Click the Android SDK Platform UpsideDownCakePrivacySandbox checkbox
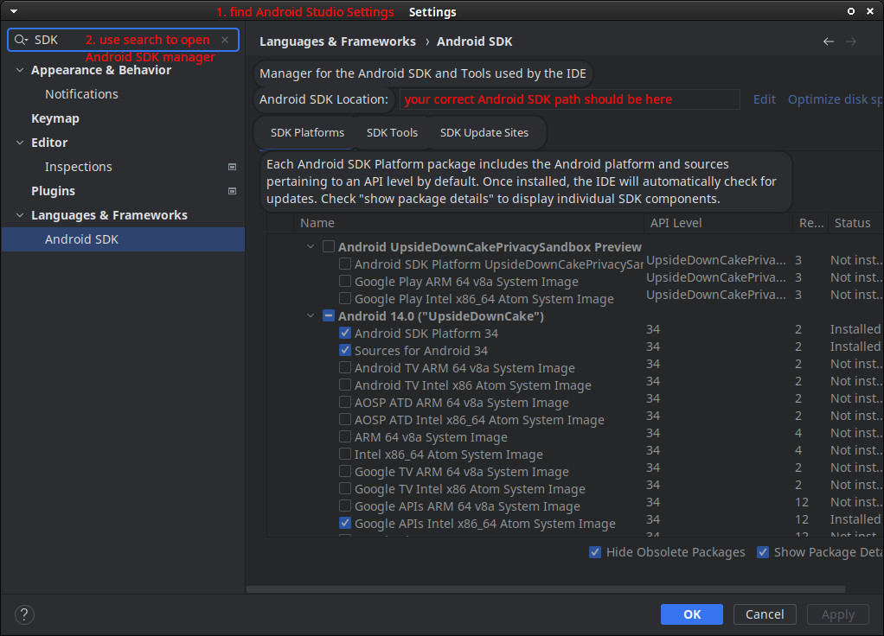 pyautogui.click(x=345, y=264)
